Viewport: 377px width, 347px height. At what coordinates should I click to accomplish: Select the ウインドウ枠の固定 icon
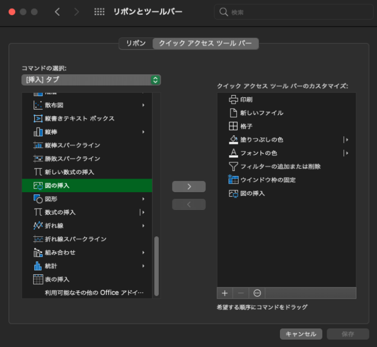233,180
